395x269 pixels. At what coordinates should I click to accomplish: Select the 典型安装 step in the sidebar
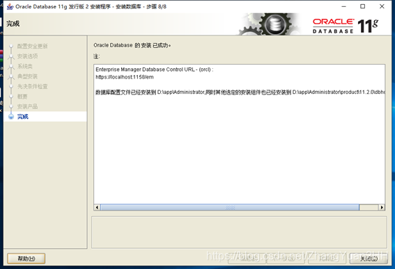(x=27, y=76)
